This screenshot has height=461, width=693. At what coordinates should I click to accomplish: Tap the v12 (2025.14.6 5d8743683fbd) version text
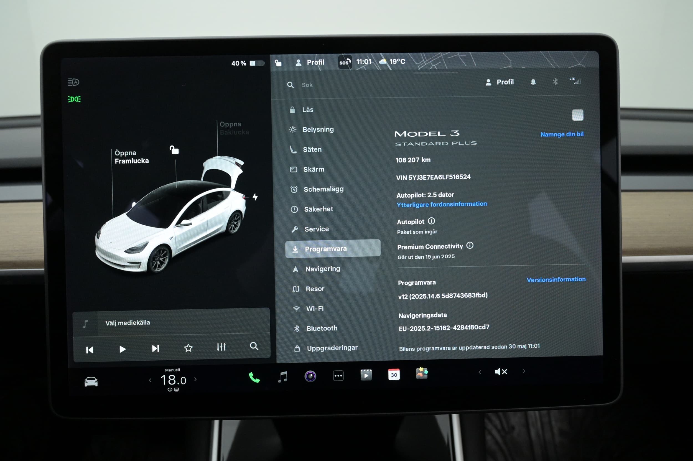pos(443,296)
